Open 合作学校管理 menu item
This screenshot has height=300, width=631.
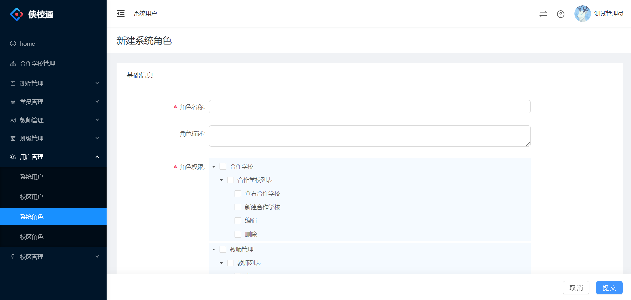(53, 64)
